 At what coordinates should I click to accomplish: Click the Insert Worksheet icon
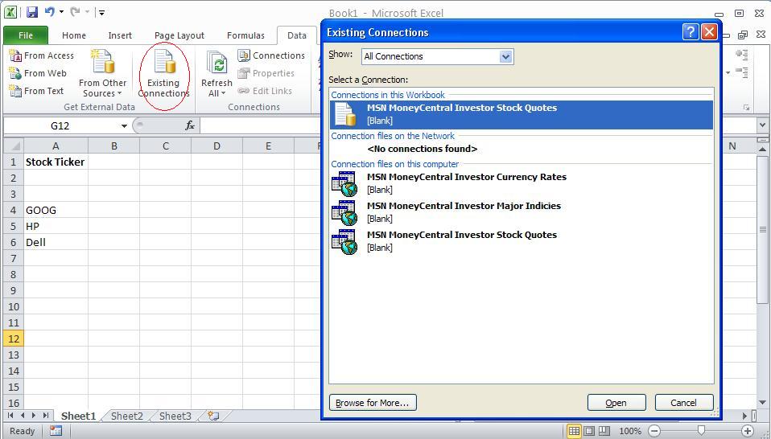213,416
